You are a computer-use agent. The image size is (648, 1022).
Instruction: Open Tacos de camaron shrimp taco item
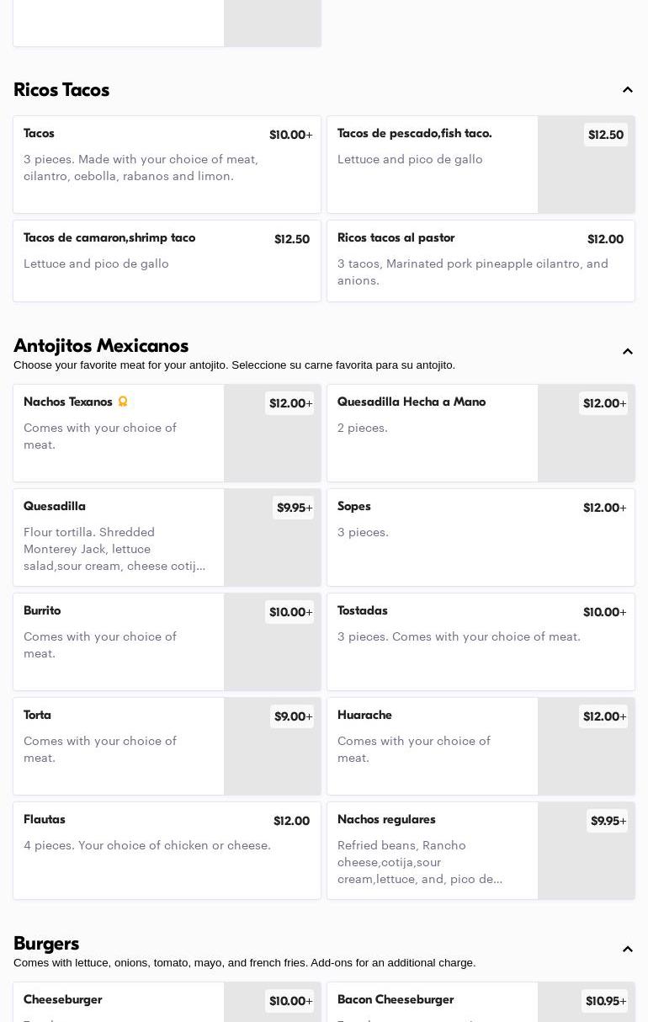tap(167, 261)
